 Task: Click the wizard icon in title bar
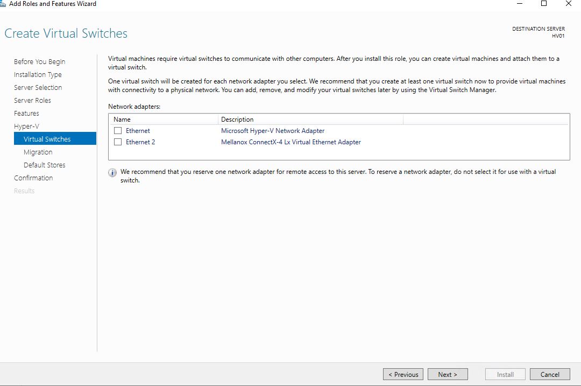3,4
